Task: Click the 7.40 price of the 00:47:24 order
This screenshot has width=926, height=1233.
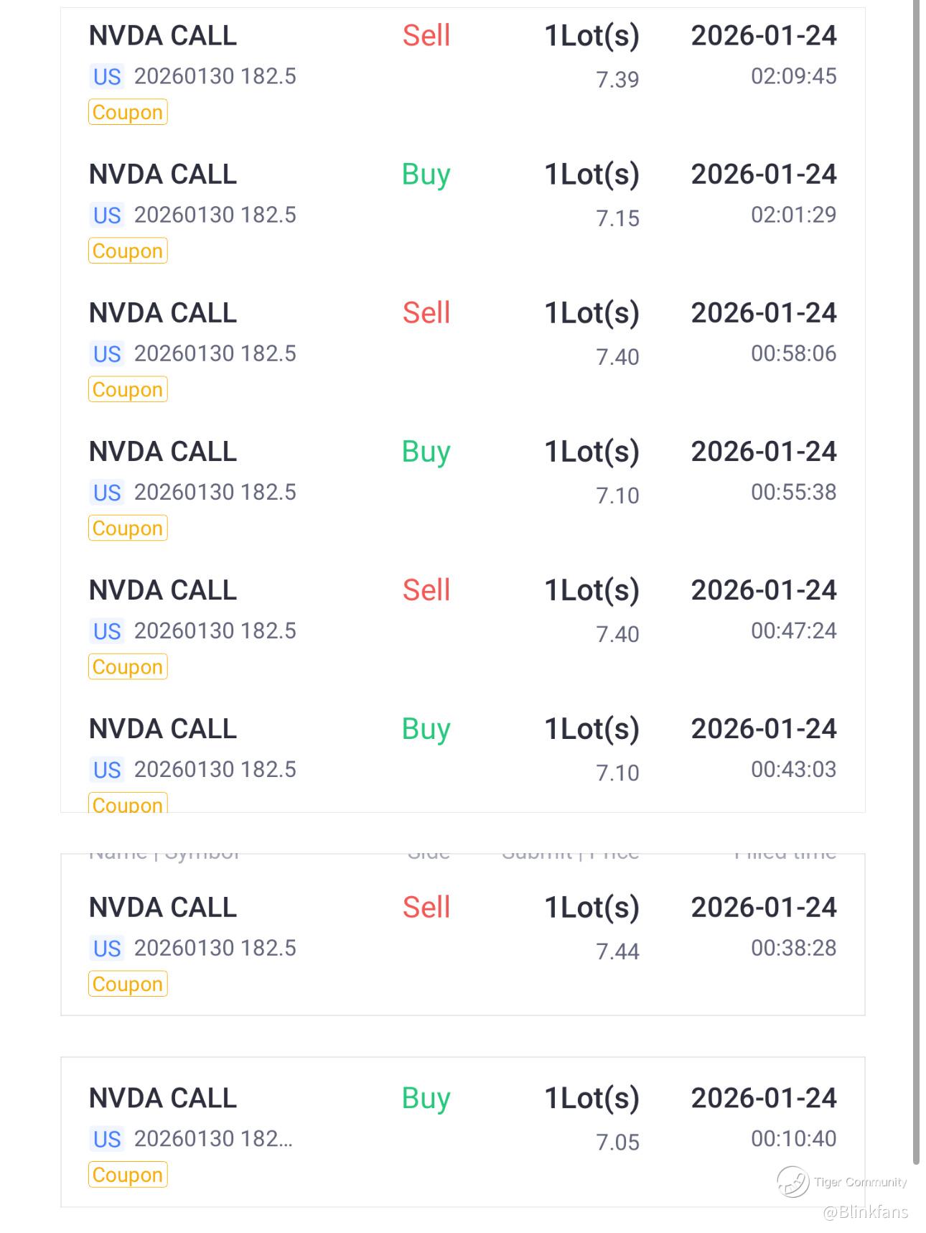Action: pos(617,634)
